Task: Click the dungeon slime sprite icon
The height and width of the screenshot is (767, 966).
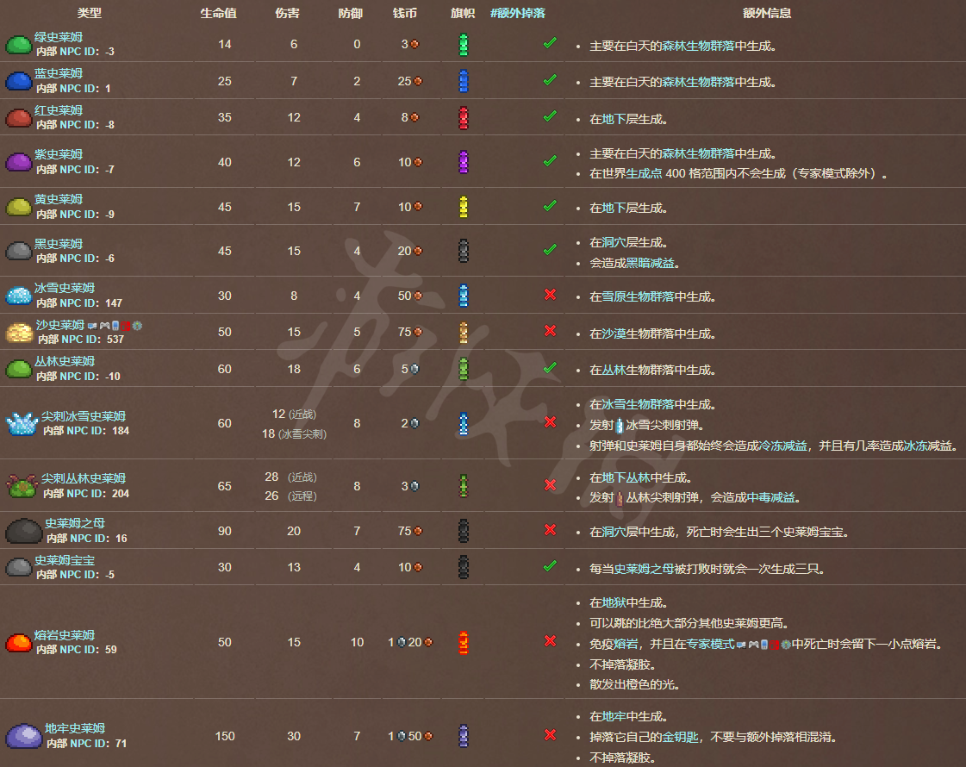Action: [x=20, y=735]
